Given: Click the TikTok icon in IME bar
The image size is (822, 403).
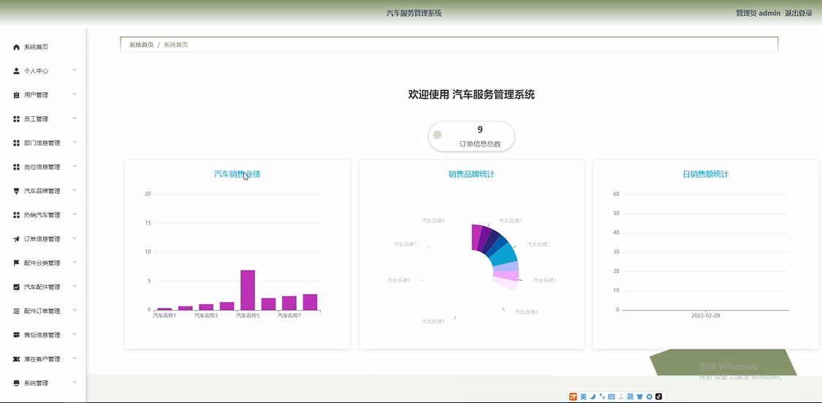Looking at the screenshot, I should coord(659,396).
